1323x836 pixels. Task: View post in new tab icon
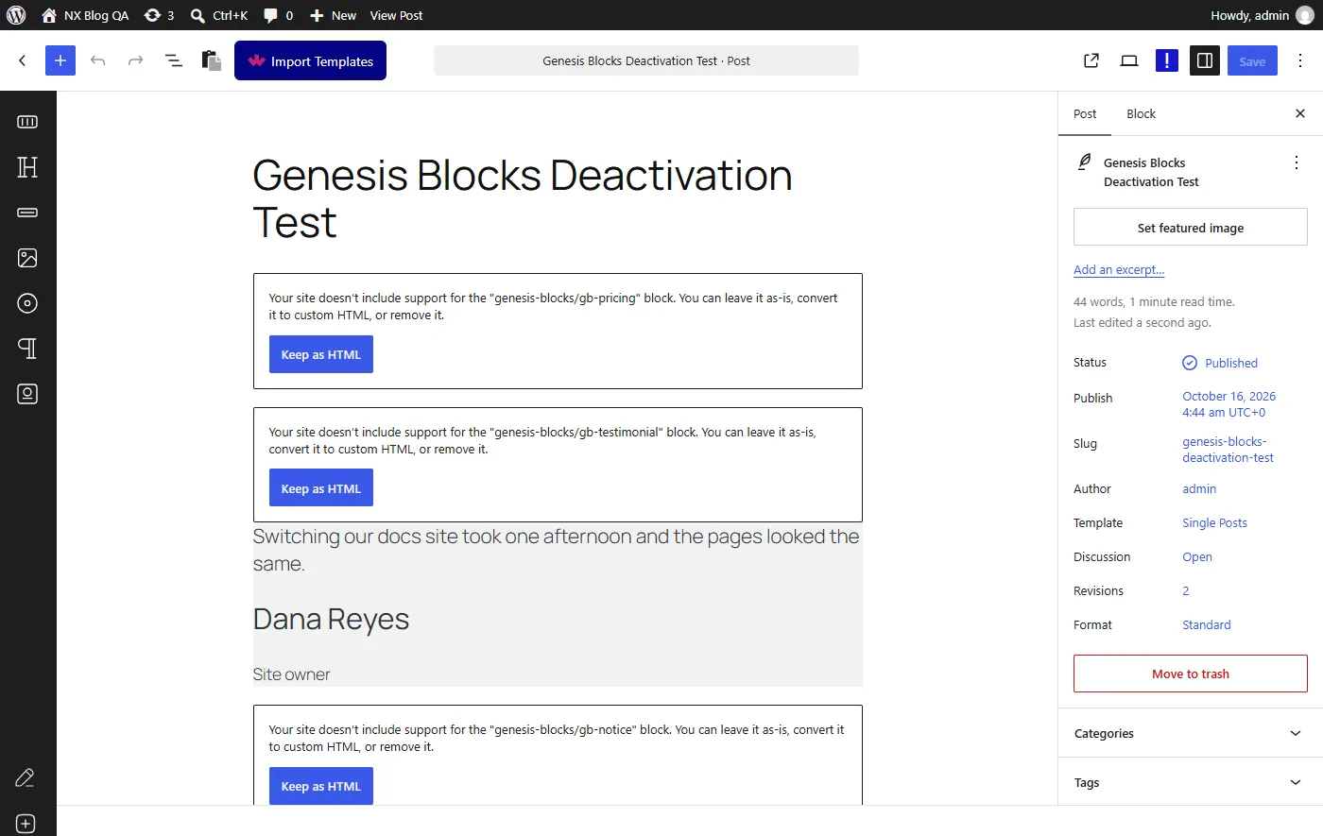tap(1091, 60)
